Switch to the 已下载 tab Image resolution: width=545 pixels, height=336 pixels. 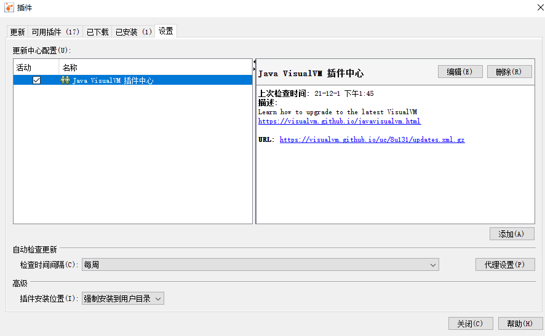coord(97,32)
